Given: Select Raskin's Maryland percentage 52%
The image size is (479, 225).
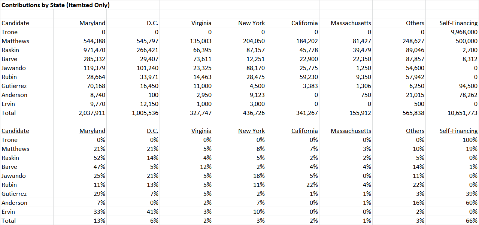Looking at the screenshot, I should tap(100, 158).
